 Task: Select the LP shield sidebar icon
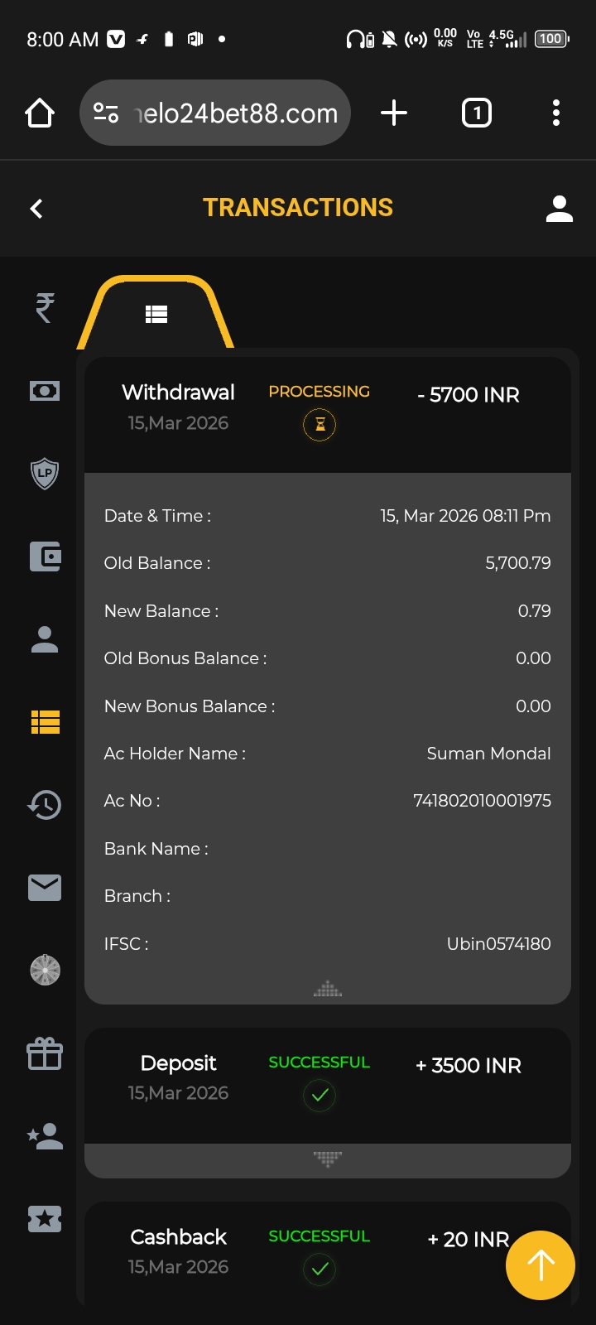click(45, 474)
